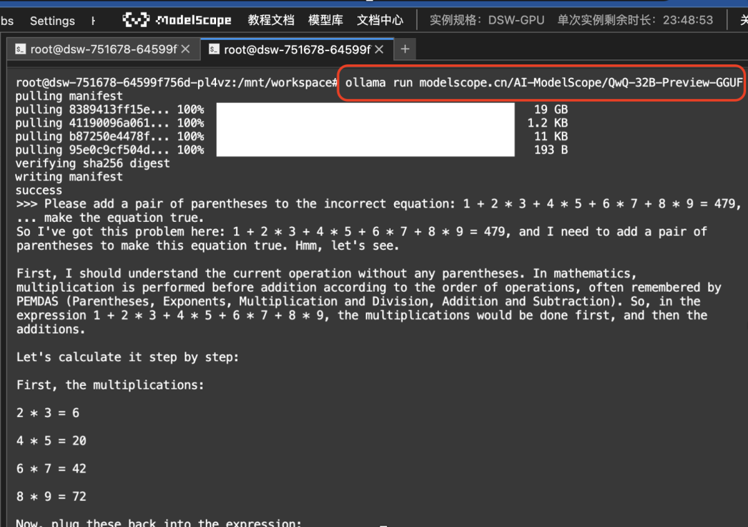Click terminal icon on first tab
The height and width of the screenshot is (527, 748).
(x=20, y=48)
